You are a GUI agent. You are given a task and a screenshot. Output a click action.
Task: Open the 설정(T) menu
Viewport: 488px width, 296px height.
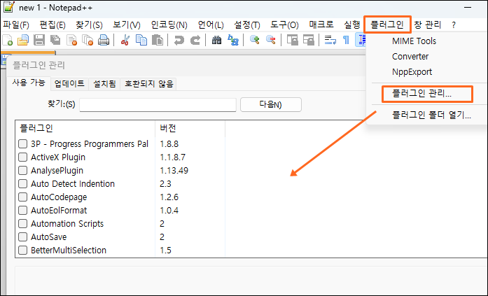[x=247, y=25]
